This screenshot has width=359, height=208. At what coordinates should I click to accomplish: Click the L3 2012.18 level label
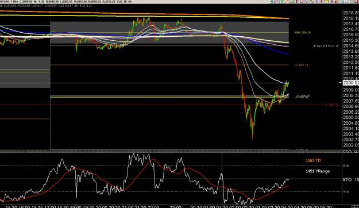(x=302, y=65)
